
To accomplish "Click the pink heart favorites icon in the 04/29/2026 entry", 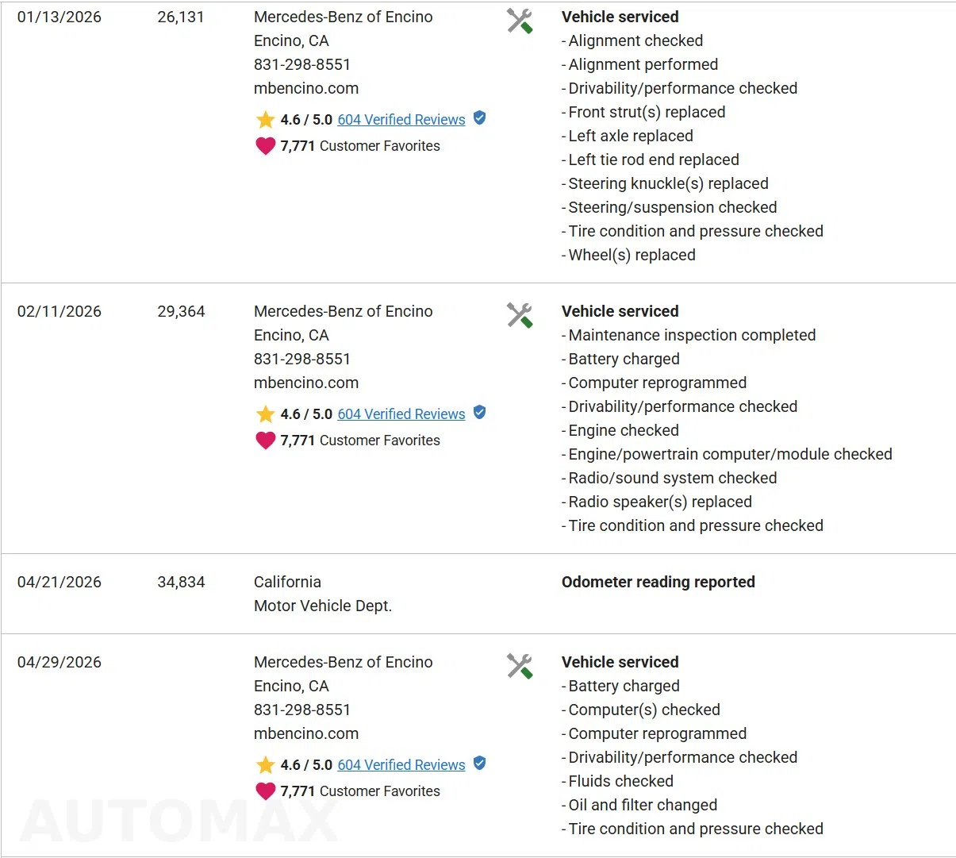I will pyautogui.click(x=265, y=791).
